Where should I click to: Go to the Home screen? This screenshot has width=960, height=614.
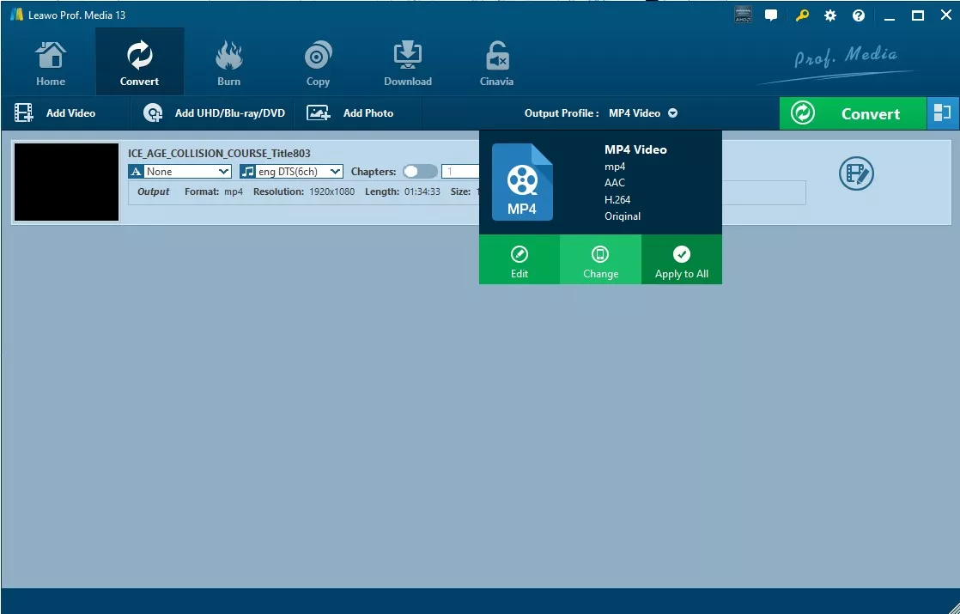coord(50,61)
